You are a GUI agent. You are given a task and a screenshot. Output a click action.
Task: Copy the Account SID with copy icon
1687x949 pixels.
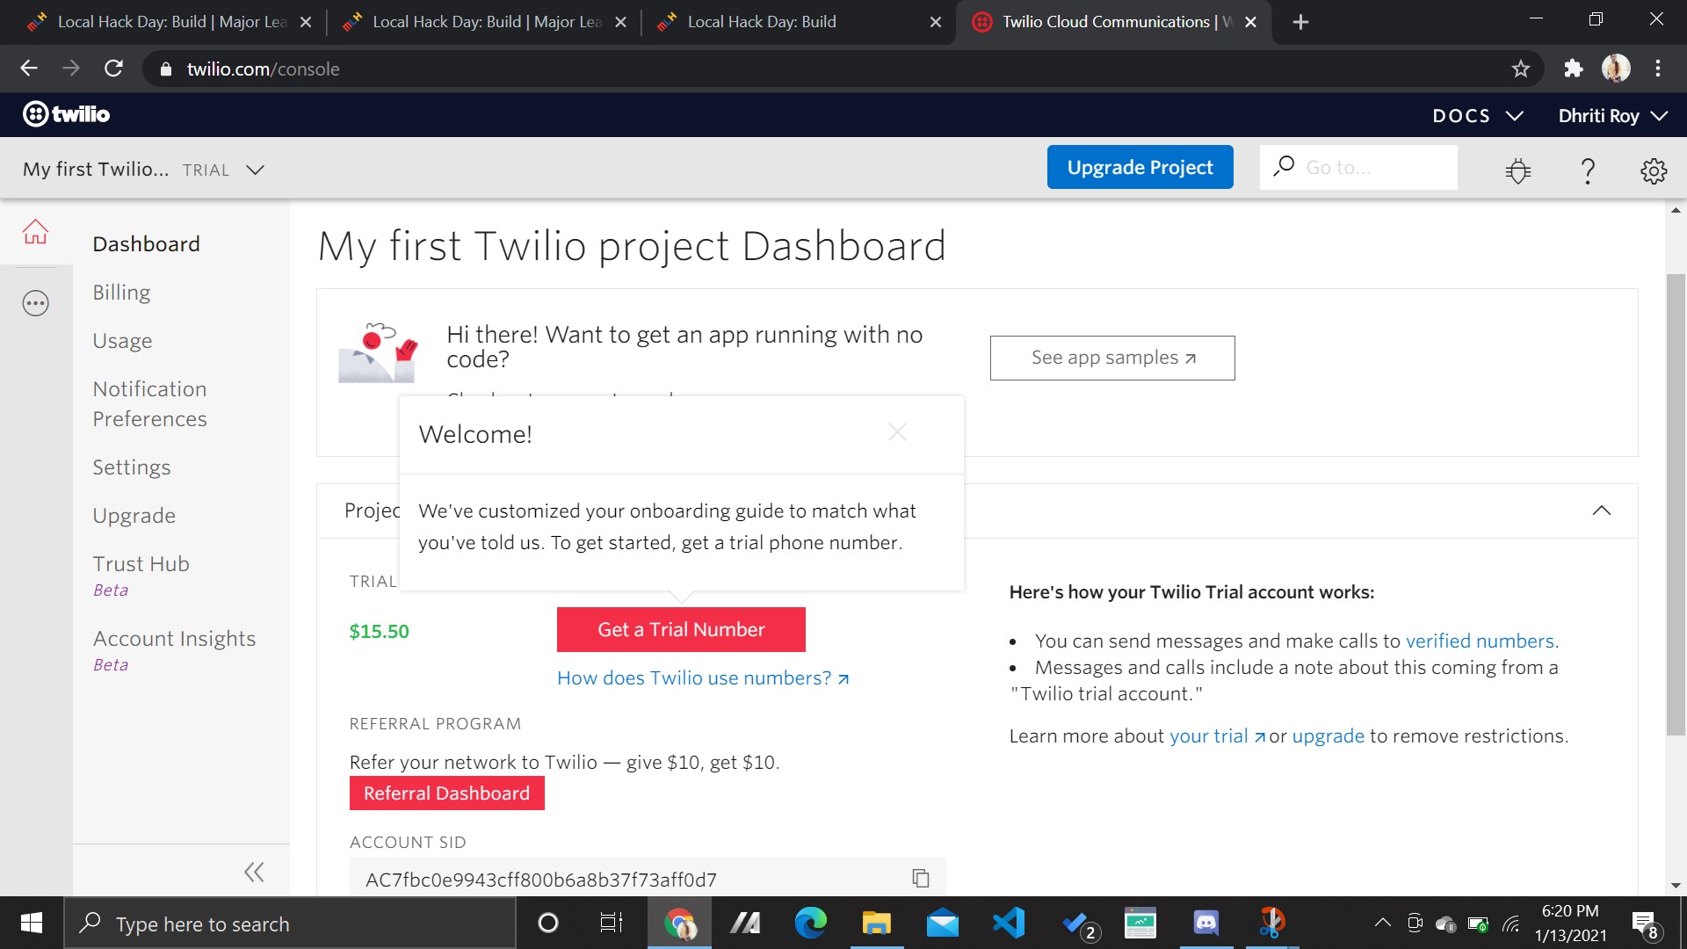[x=920, y=878]
